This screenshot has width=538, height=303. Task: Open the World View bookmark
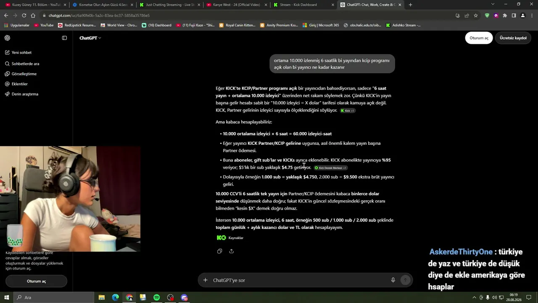pos(119,25)
